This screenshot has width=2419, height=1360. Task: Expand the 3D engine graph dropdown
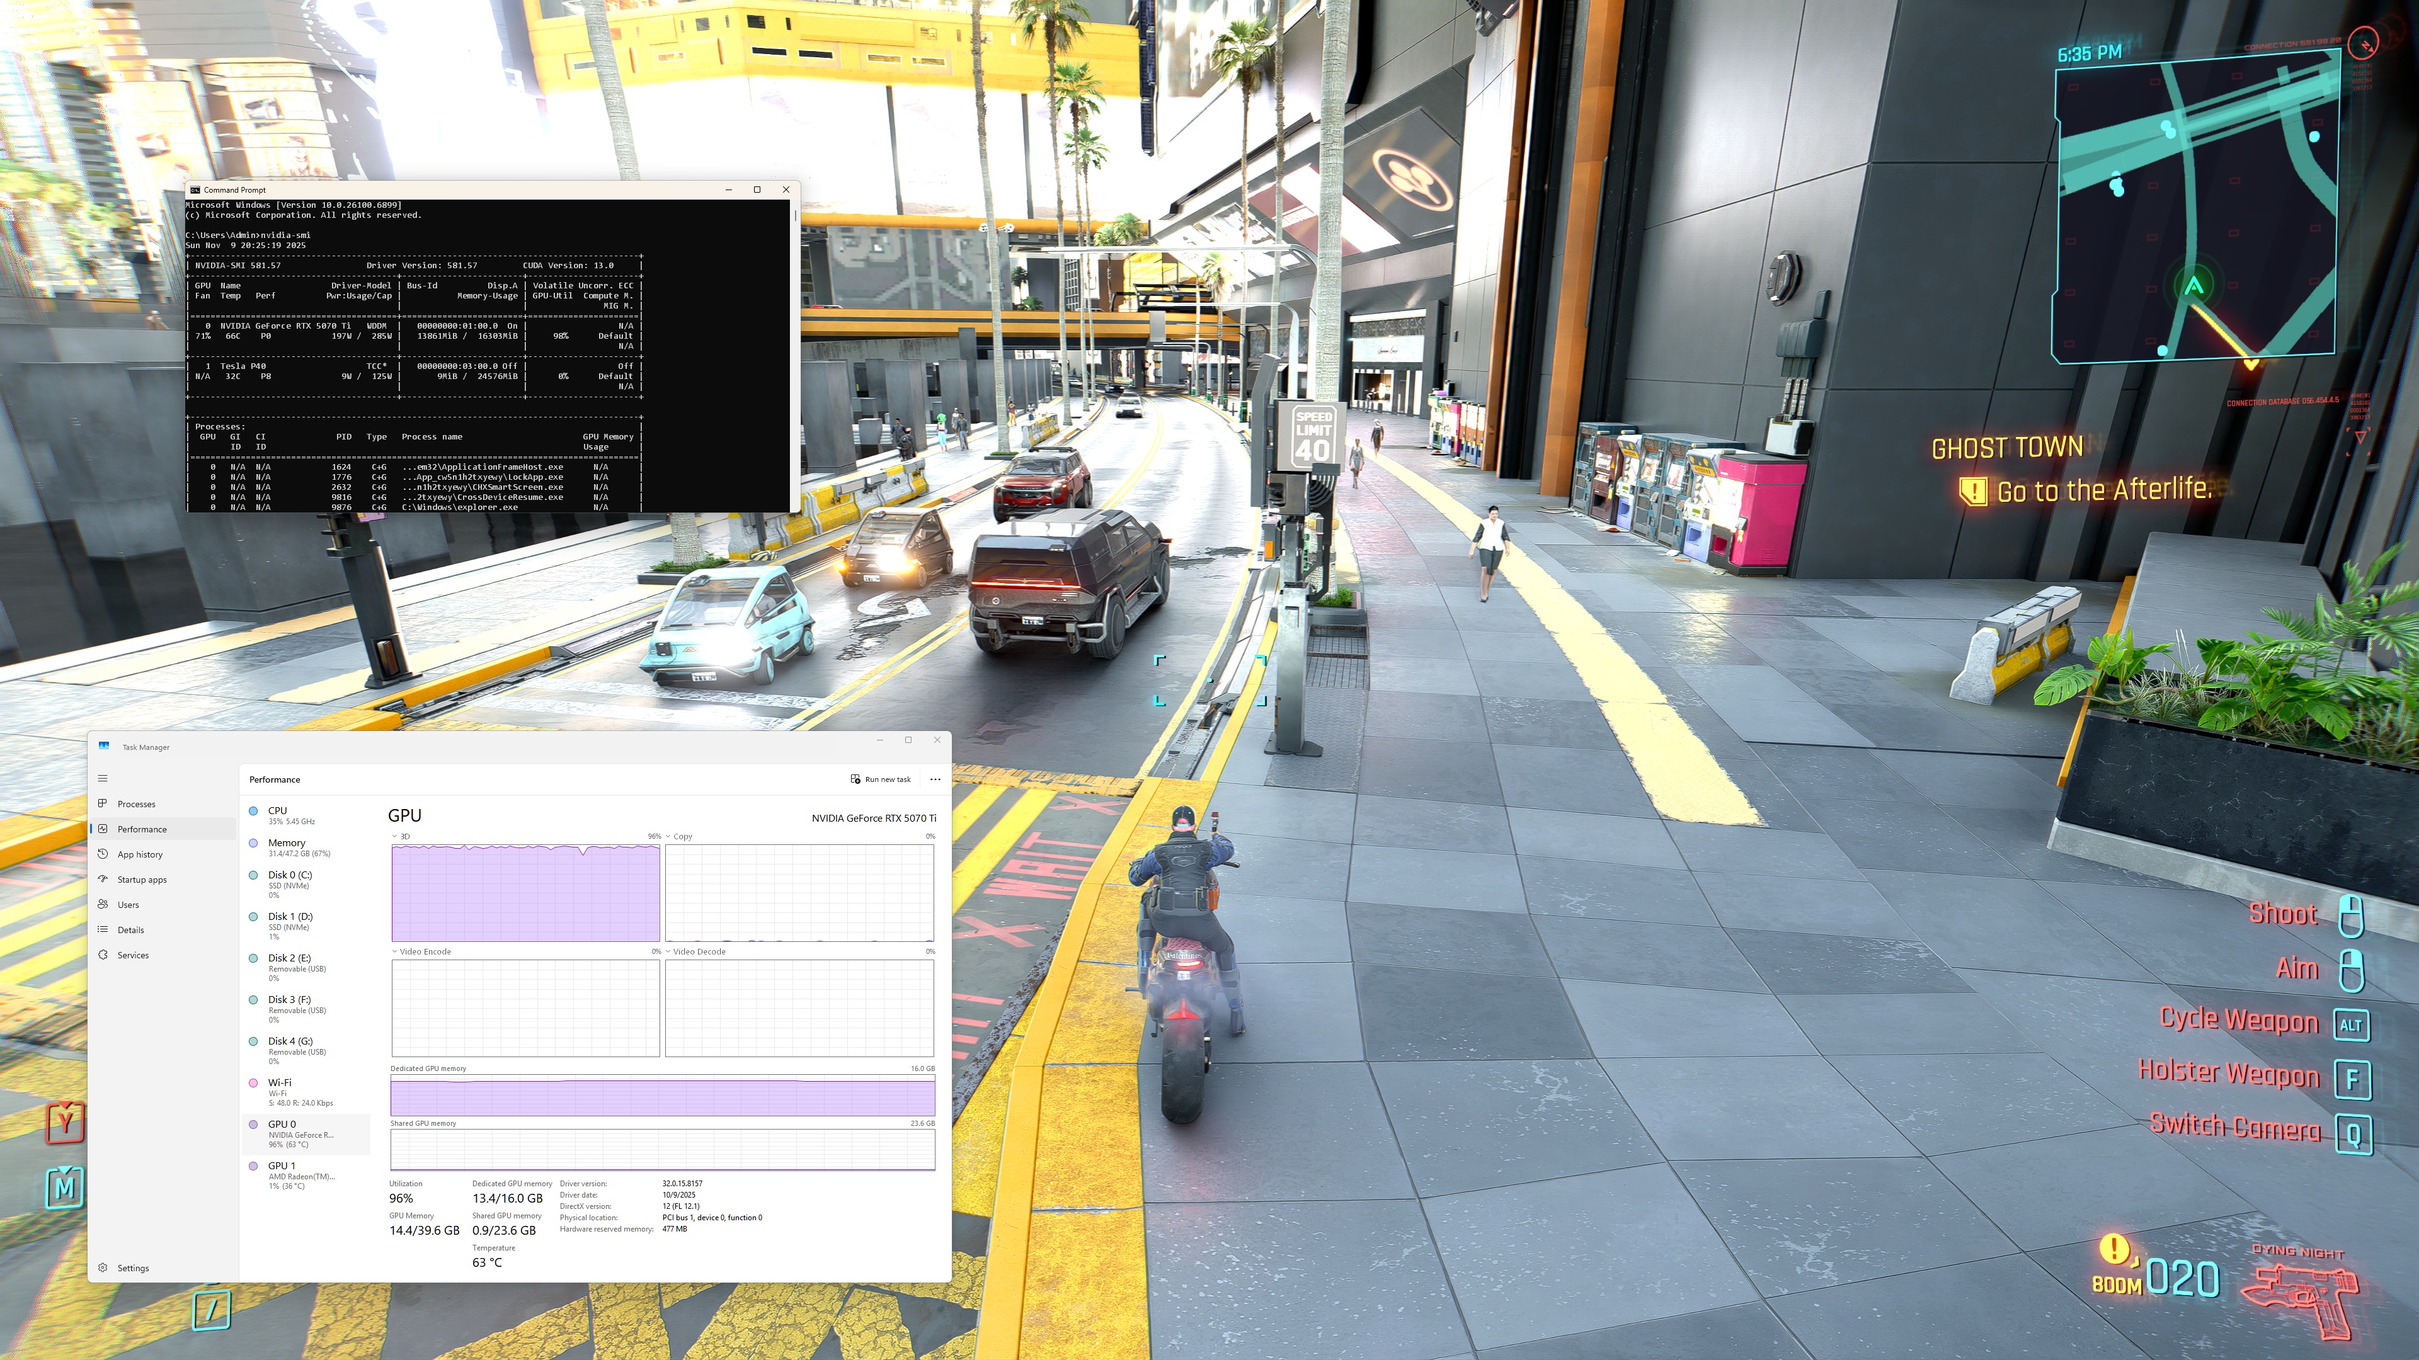pyautogui.click(x=396, y=836)
